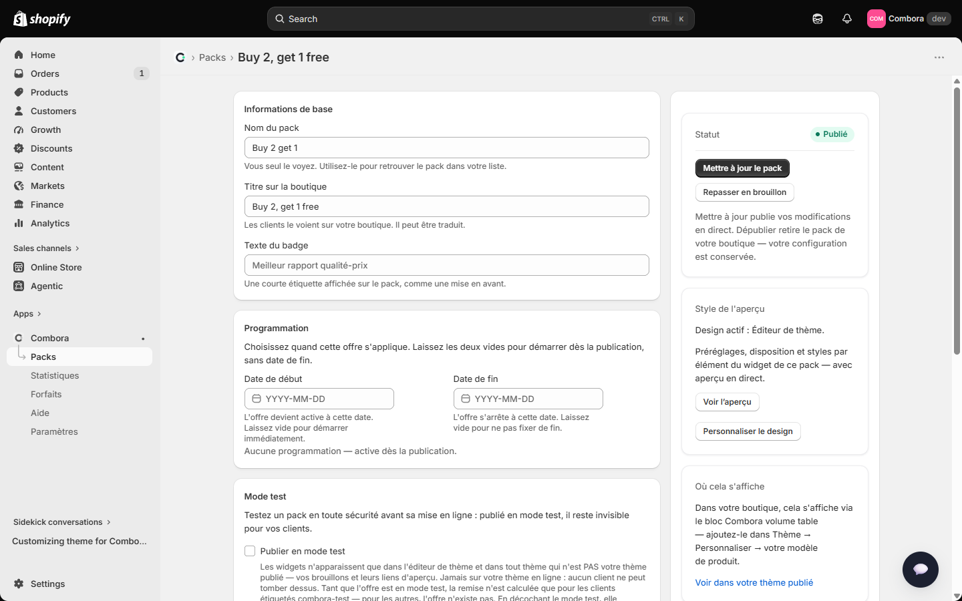This screenshot has width=962, height=601.
Task: Click the Orders icon in sidebar
Action: tap(19, 73)
